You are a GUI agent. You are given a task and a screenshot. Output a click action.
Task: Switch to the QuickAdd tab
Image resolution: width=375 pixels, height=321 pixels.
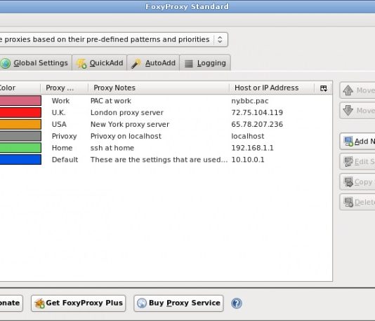click(100, 63)
